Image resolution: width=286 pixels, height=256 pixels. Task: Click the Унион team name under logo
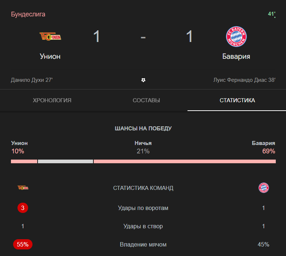[x=50, y=56]
